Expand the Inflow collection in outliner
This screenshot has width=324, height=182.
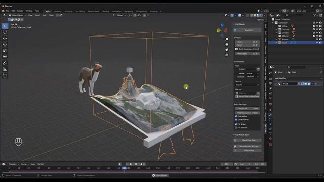tap(276, 26)
